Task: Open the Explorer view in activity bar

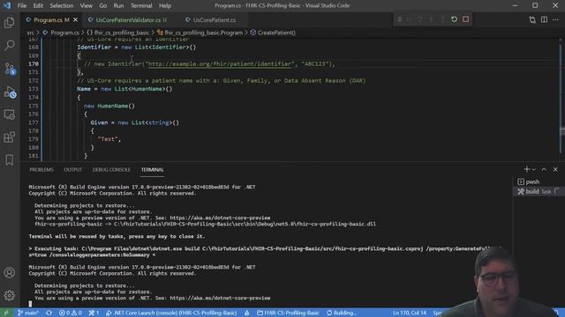Action: click(x=10, y=23)
